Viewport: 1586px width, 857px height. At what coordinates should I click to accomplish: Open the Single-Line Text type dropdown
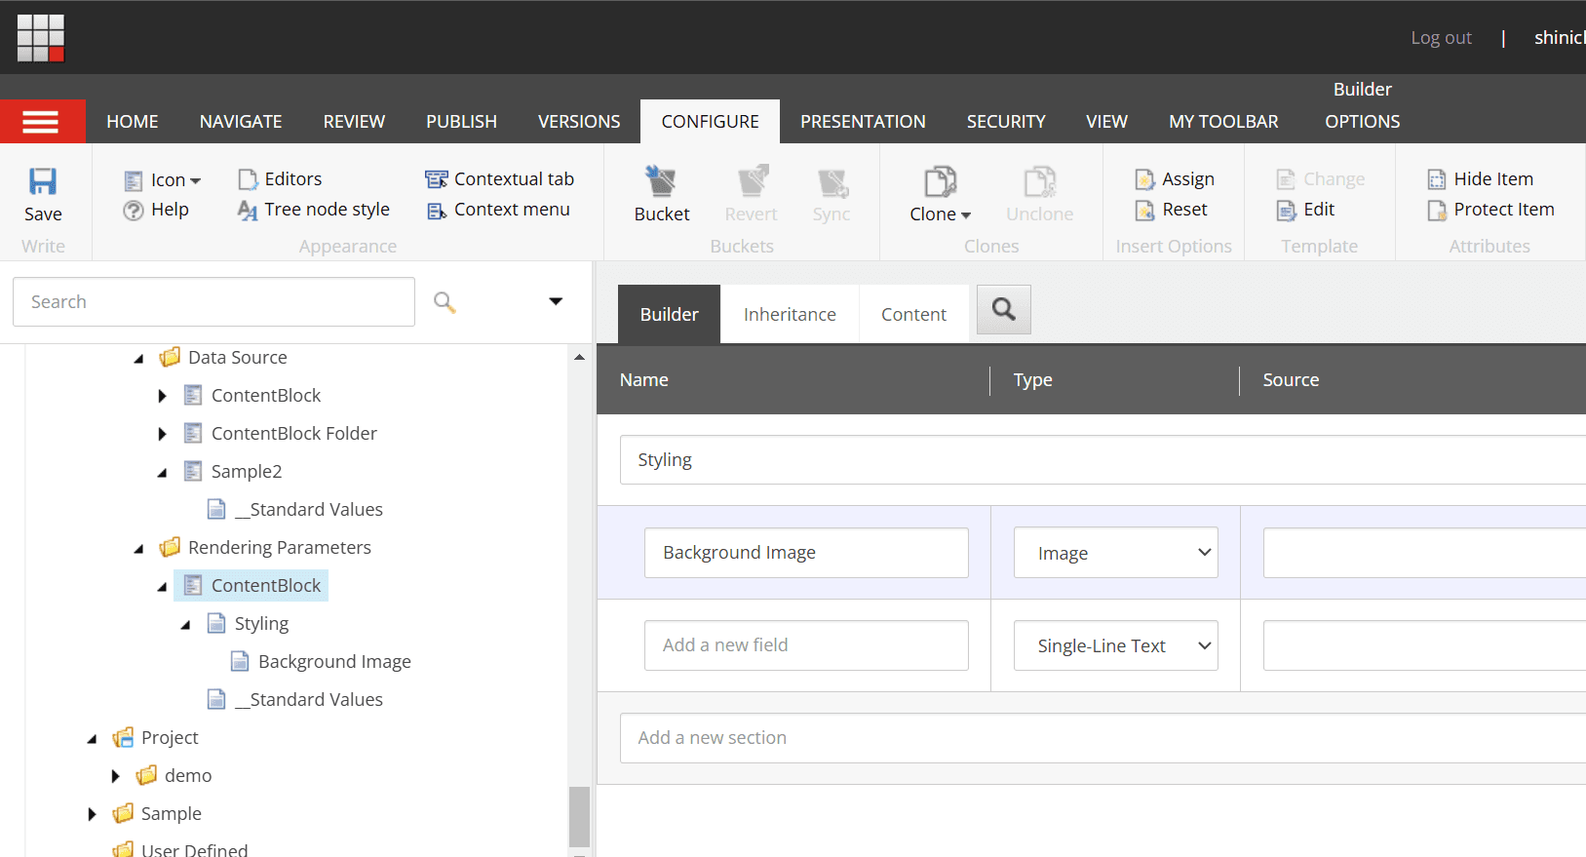[x=1115, y=645]
